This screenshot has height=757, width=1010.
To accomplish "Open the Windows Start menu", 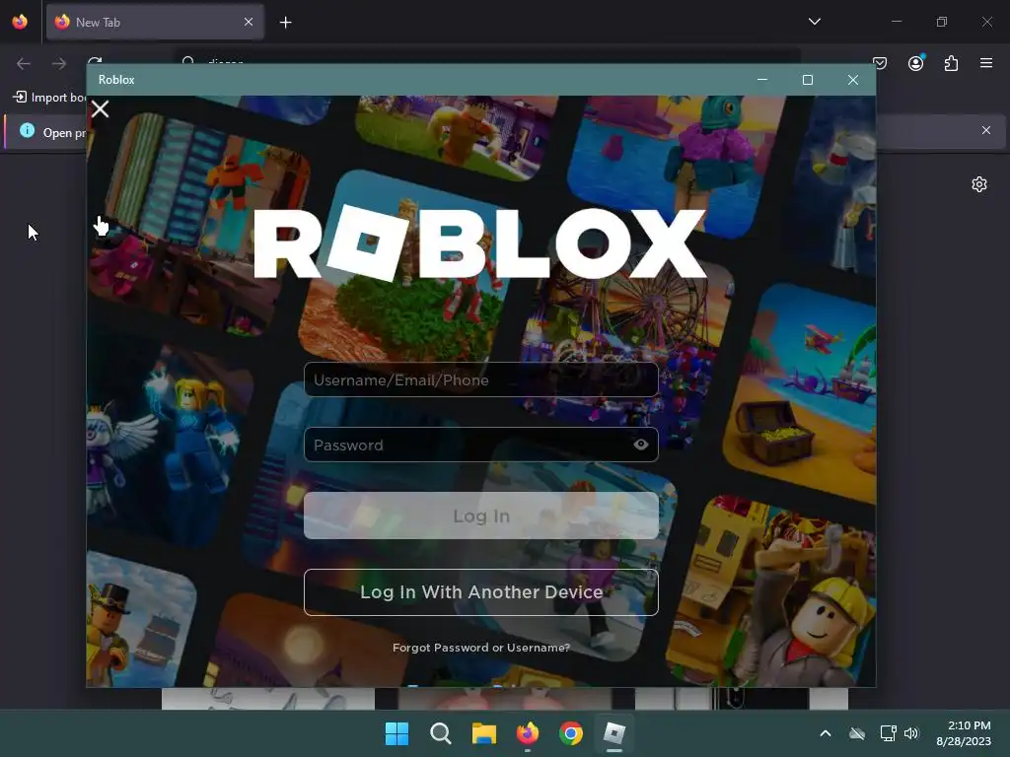I will tap(397, 733).
